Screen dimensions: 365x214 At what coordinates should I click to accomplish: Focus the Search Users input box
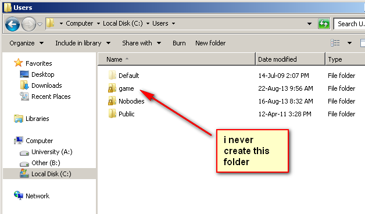coord(349,24)
